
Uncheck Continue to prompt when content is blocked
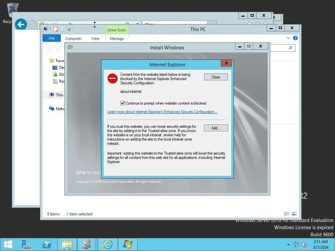coord(122,103)
